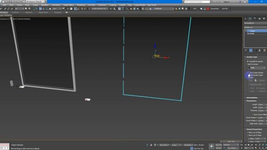This screenshot has width=267, height=150.
Task: Click the Default Shading viewport label
Action: tap(24, 19)
